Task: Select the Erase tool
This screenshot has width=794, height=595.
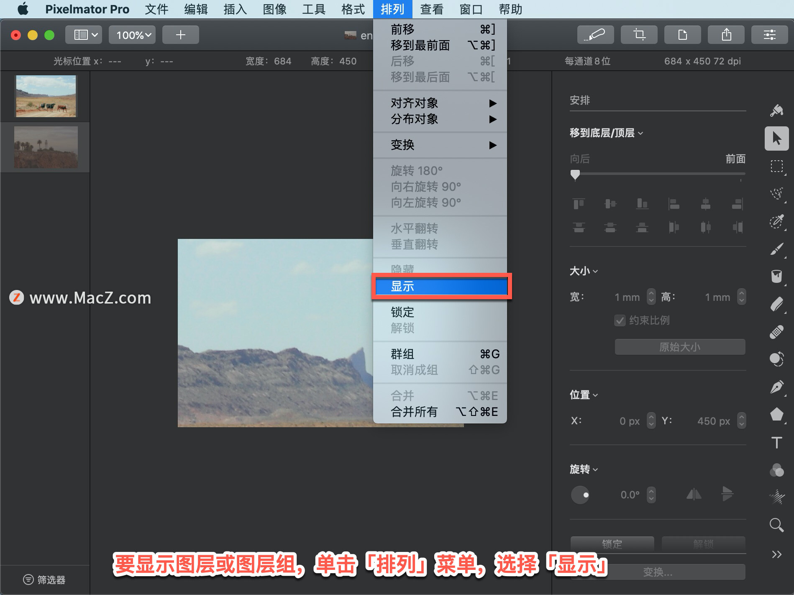Action: tap(776, 304)
